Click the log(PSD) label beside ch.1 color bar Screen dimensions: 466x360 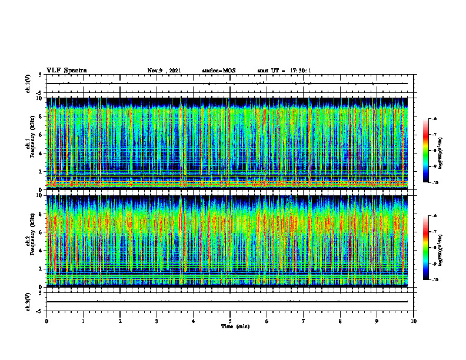click(x=441, y=153)
